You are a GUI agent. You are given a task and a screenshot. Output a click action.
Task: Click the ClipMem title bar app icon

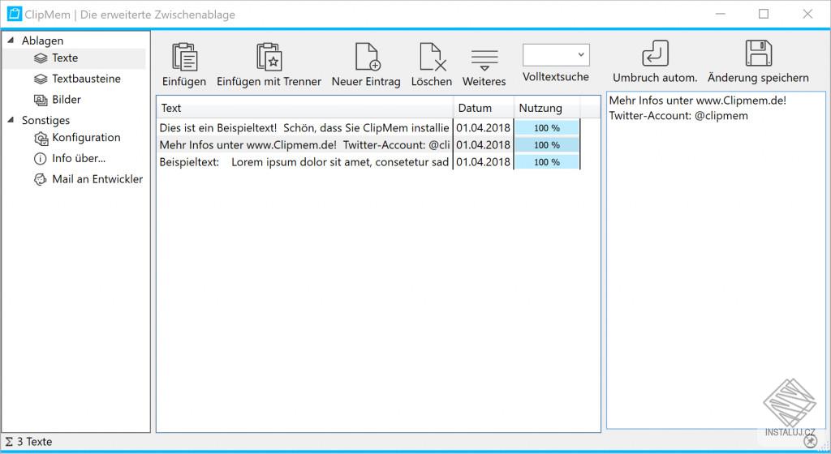[x=15, y=15]
